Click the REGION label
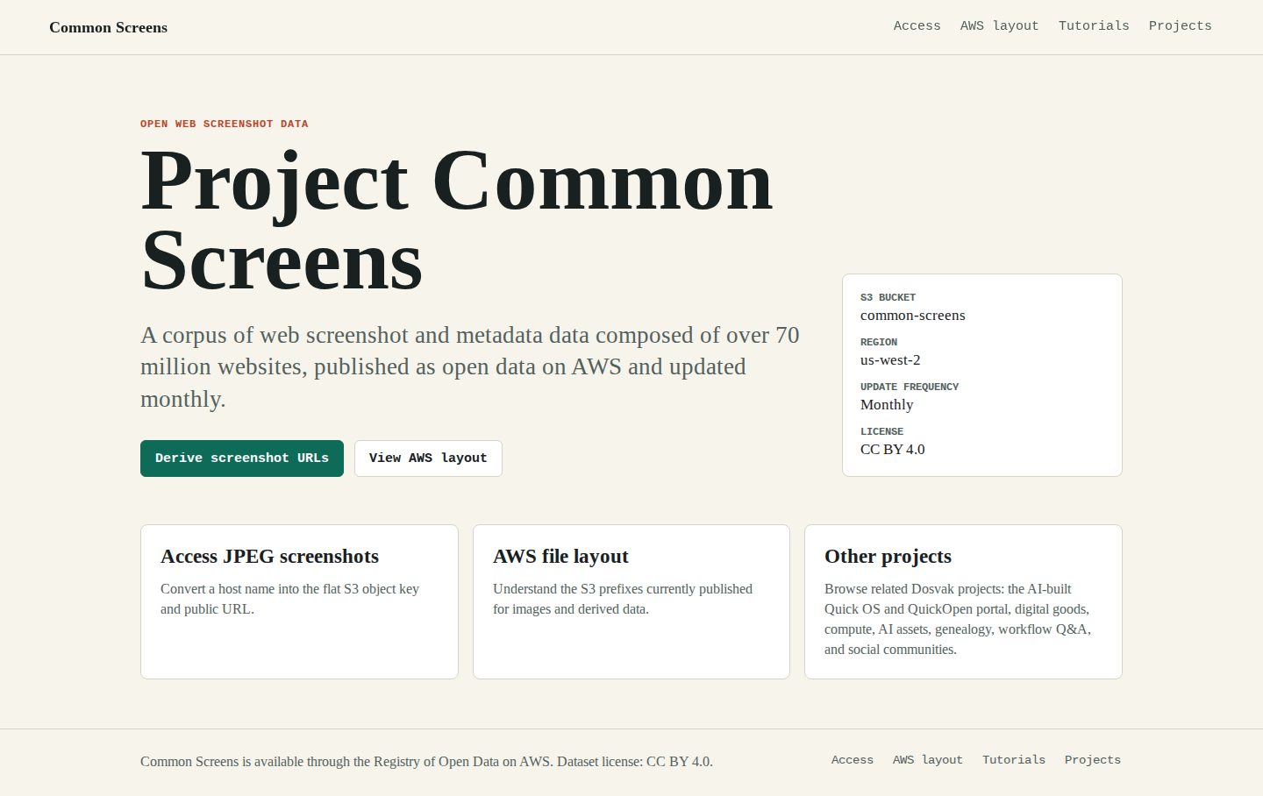The height and width of the screenshot is (796, 1263). coord(879,343)
